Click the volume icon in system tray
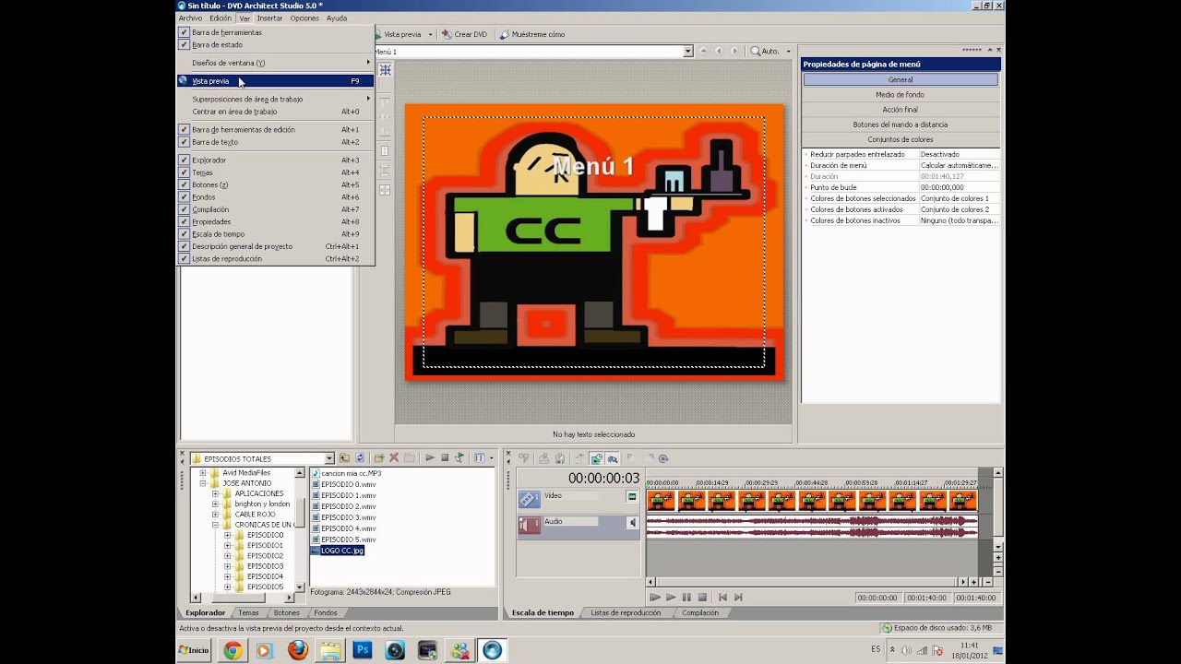Screen dimensions: 1181x664 [x=905, y=650]
